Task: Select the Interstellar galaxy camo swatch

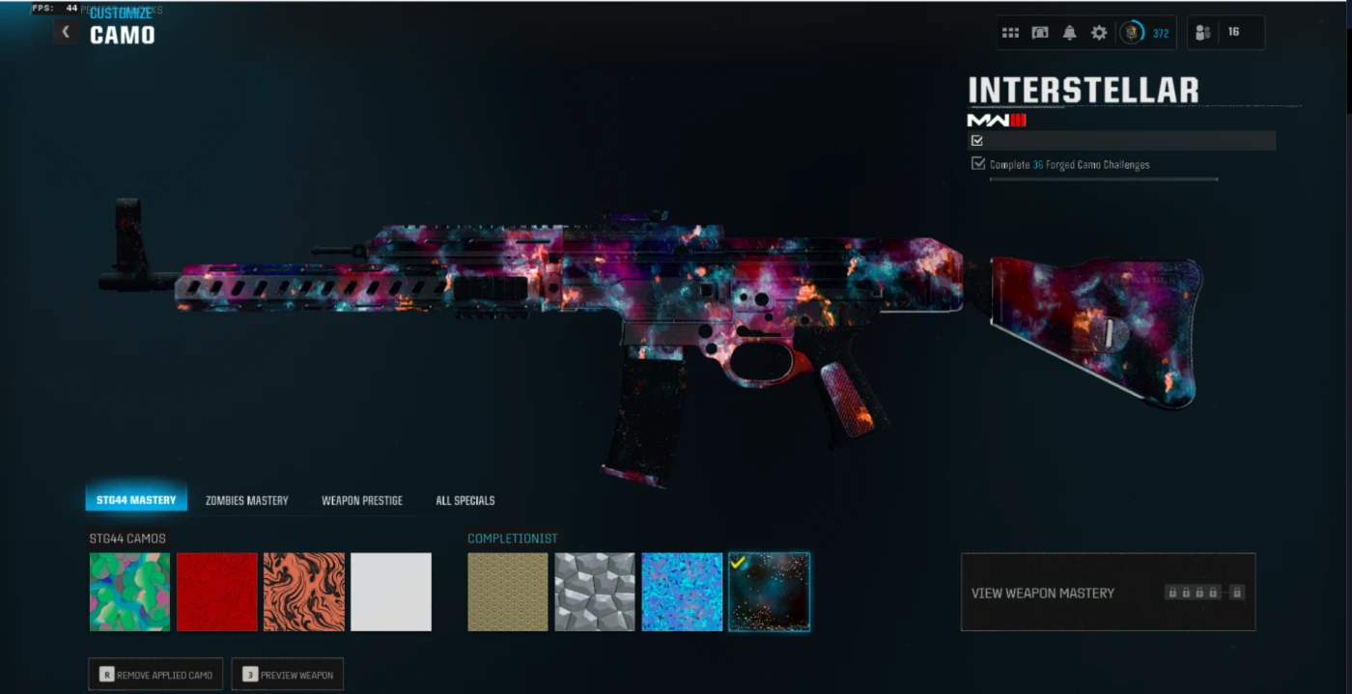Action: tap(769, 592)
